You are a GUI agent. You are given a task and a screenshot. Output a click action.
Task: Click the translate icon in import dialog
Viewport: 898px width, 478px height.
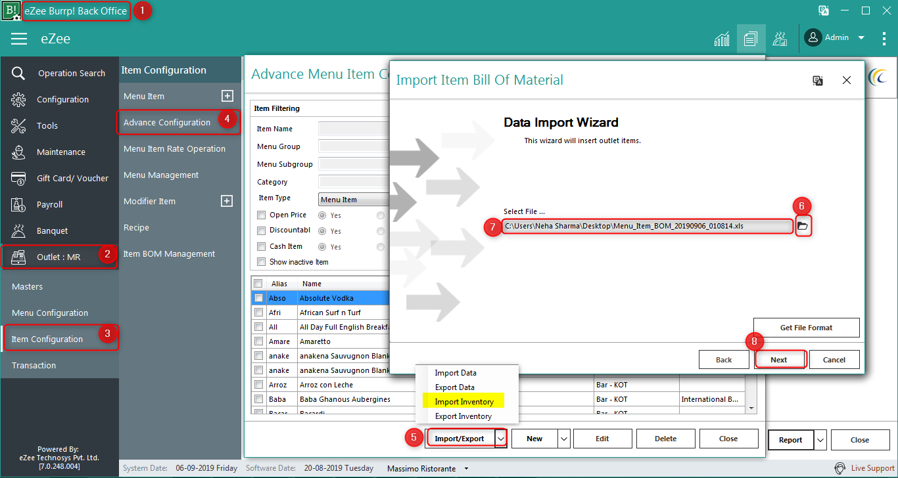coord(818,80)
